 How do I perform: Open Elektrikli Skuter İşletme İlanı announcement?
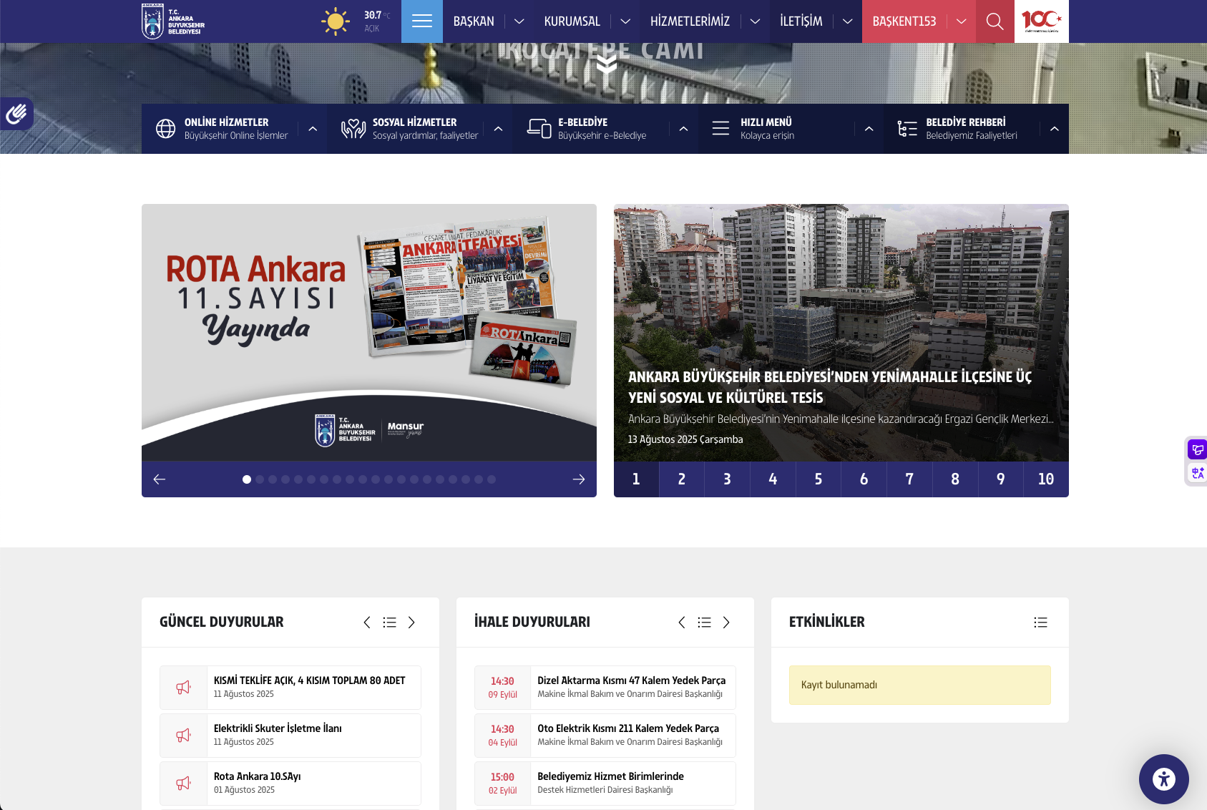click(278, 728)
